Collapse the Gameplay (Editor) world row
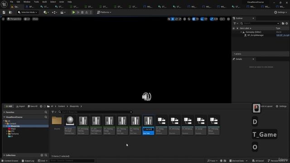Viewport: 290px width, 163px height. point(241,32)
